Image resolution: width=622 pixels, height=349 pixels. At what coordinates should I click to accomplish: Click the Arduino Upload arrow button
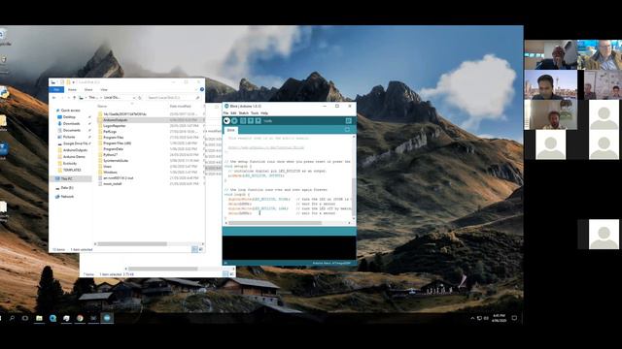tap(234, 120)
